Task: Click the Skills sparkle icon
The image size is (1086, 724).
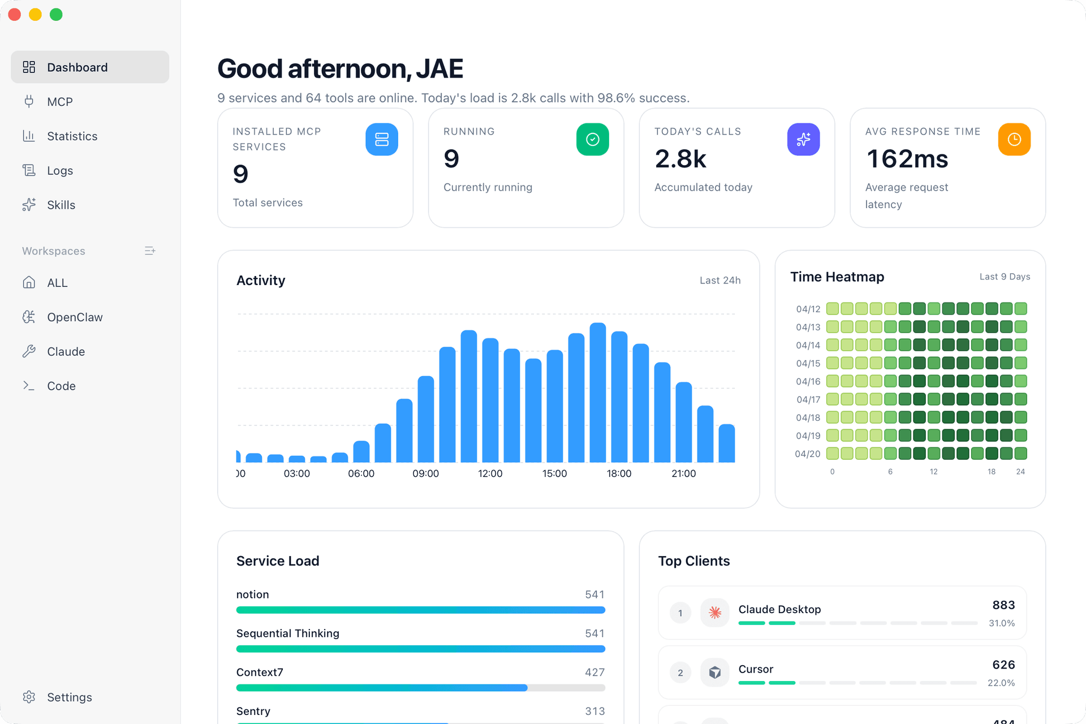Action: pyautogui.click(x=29, y=205)
